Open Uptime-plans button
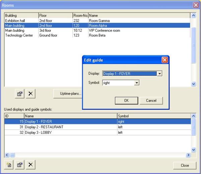The width and height of the screenshot is (201, 174). (68, 94)
